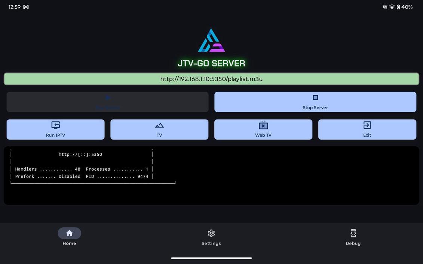423x264 pixels.
Task: Tap the 40% battery percentage
Action: tap(407, 7)
